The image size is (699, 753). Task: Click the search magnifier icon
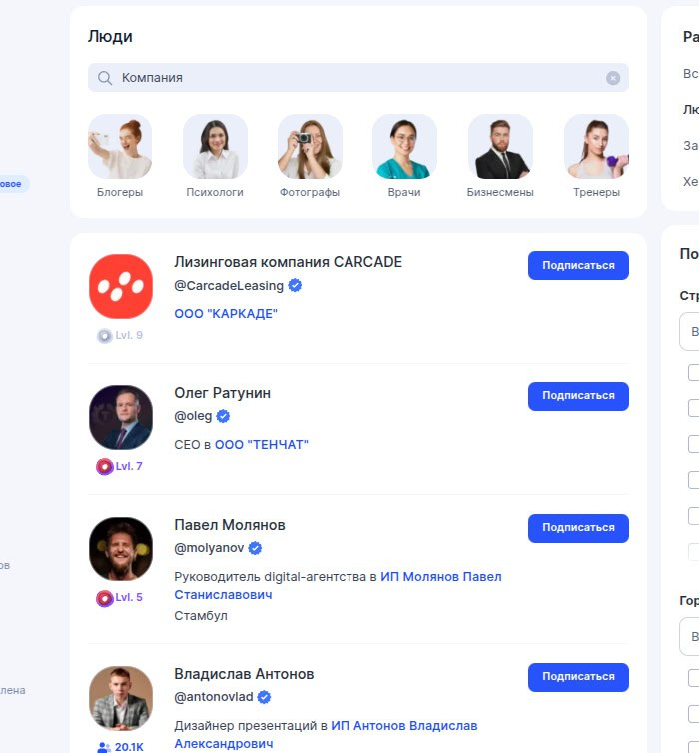pyautogui.click(x=105, y=78)
